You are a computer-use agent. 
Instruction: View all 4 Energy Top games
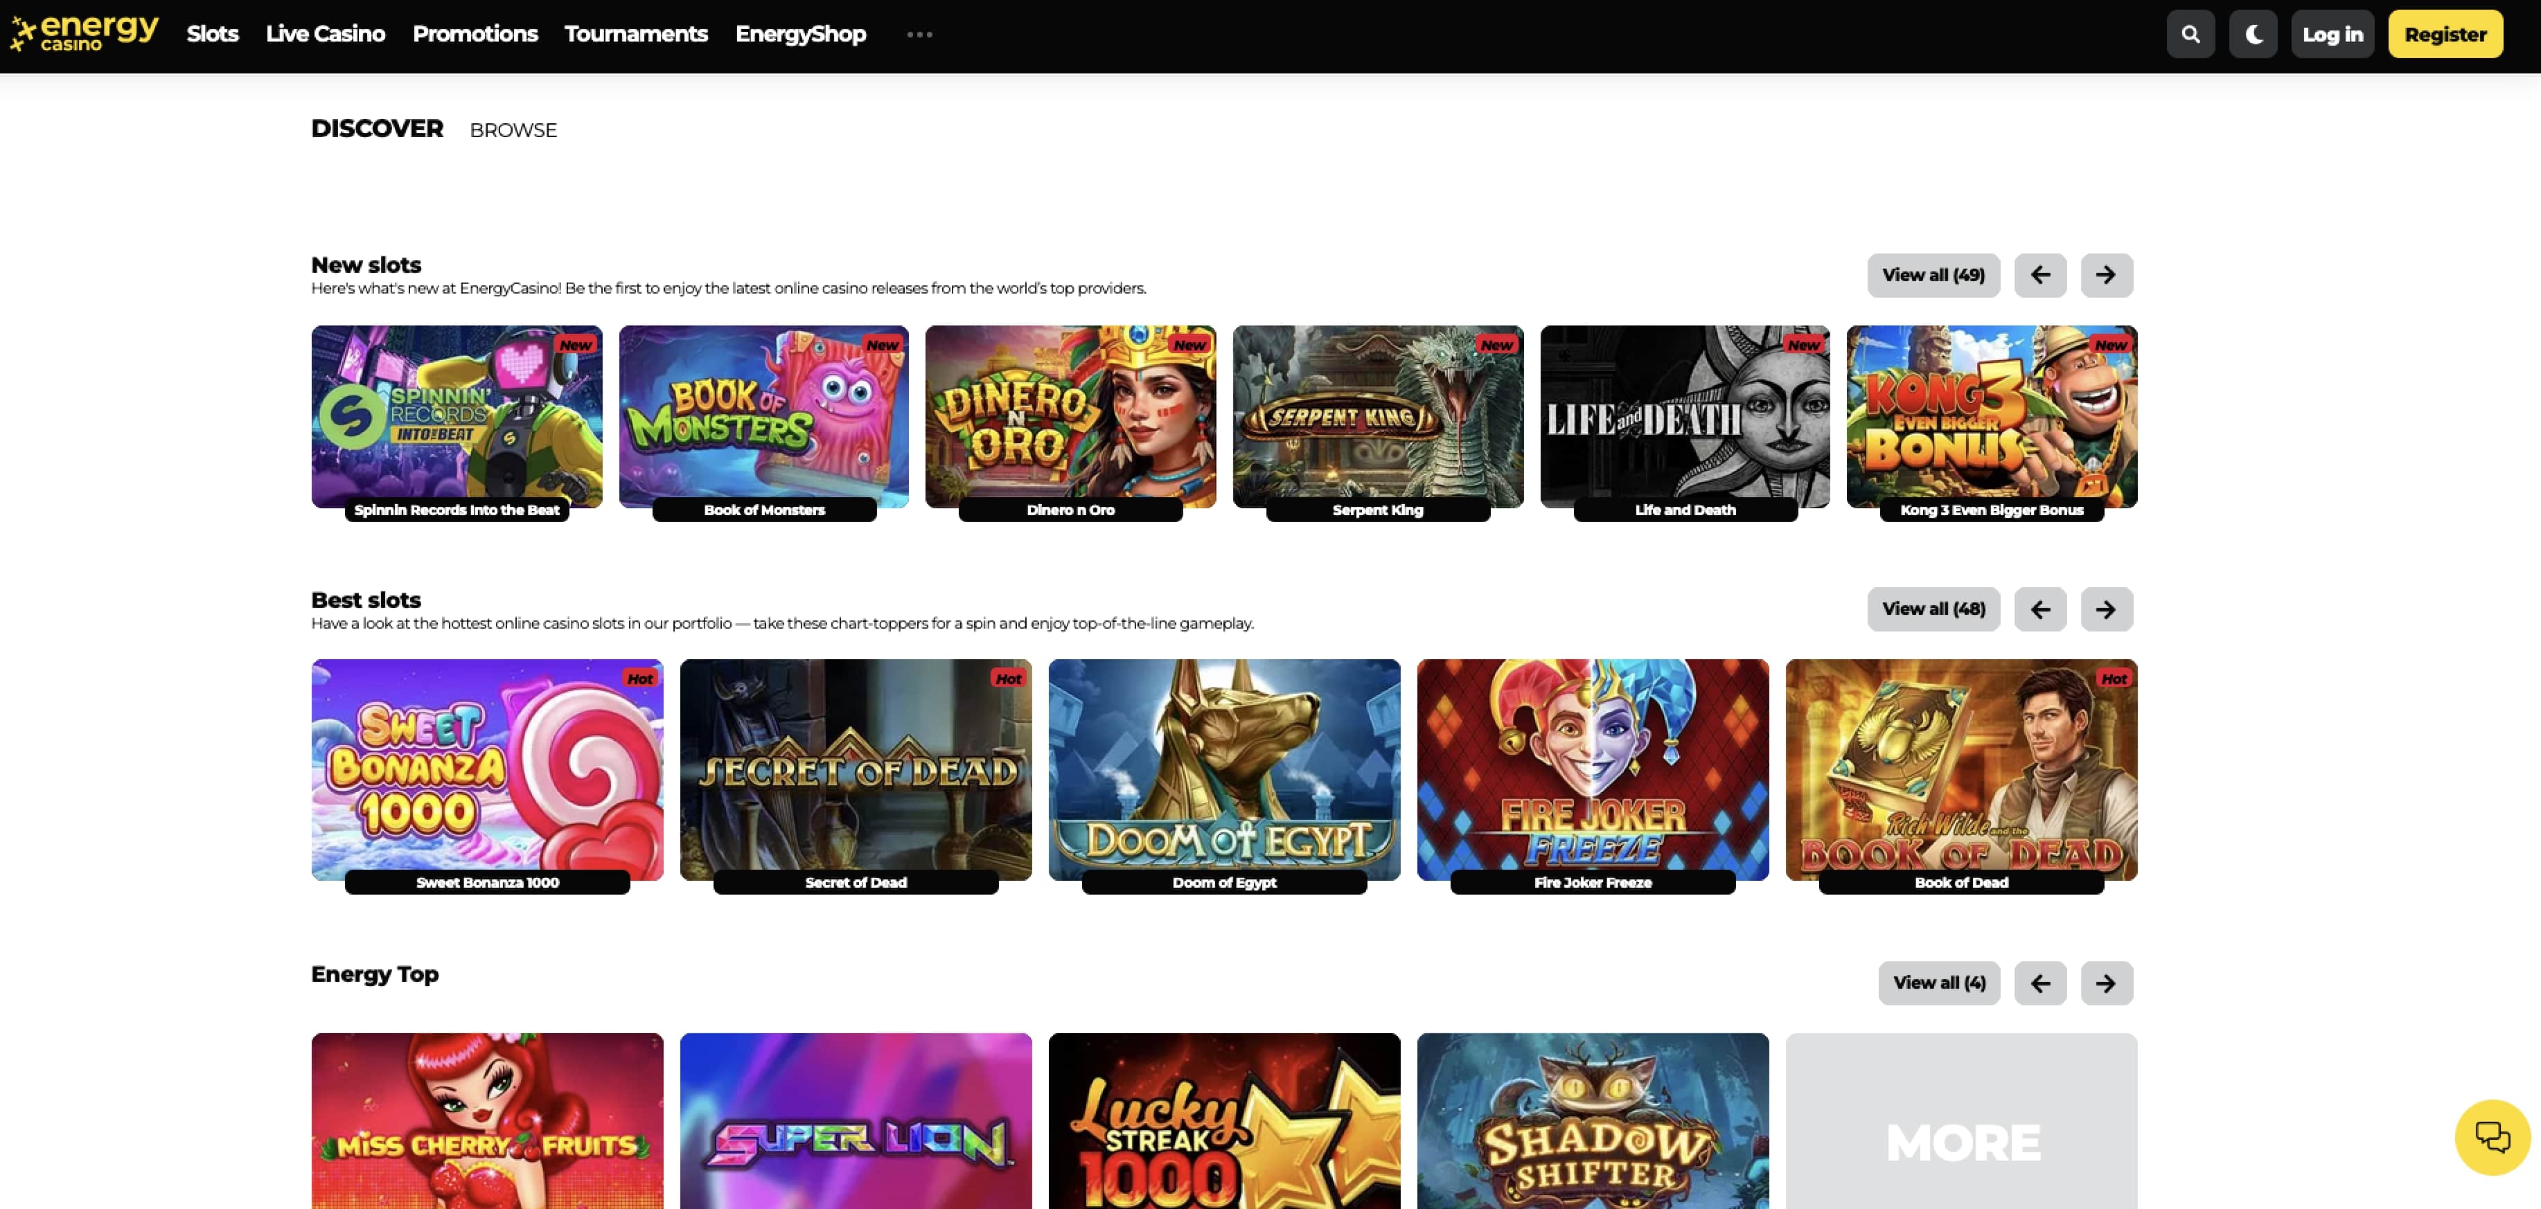(x=1938, y=983)
